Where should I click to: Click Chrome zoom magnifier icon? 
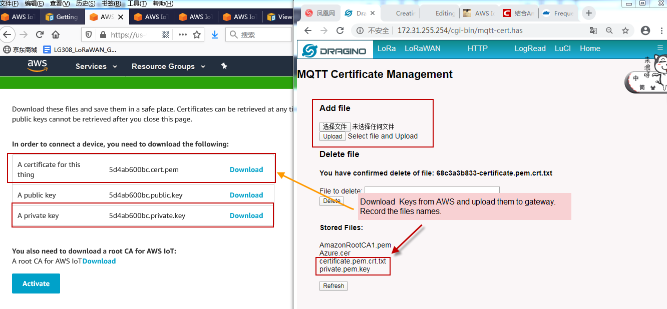[609, 30]
